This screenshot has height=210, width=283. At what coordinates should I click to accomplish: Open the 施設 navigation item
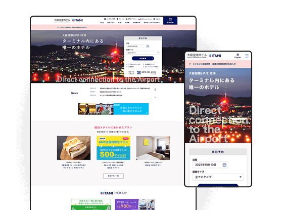(x=120, y=23)
